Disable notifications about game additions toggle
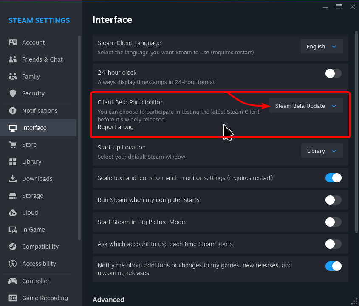 tap(334, 266)
